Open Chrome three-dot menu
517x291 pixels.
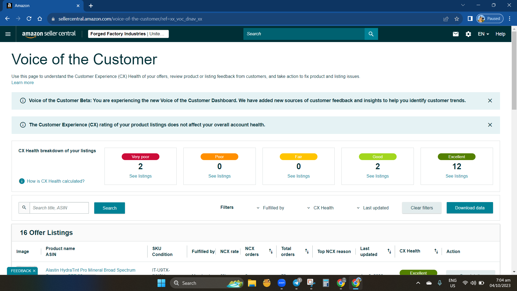(509, 19)
